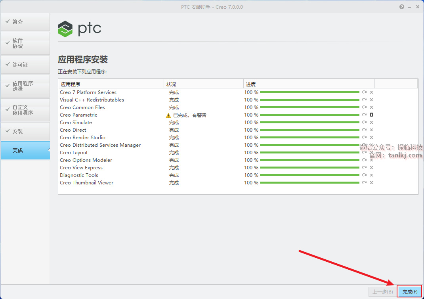Click retry icon for Creo Options Modeler
The image size is (424, 299).
coord(364,160)
